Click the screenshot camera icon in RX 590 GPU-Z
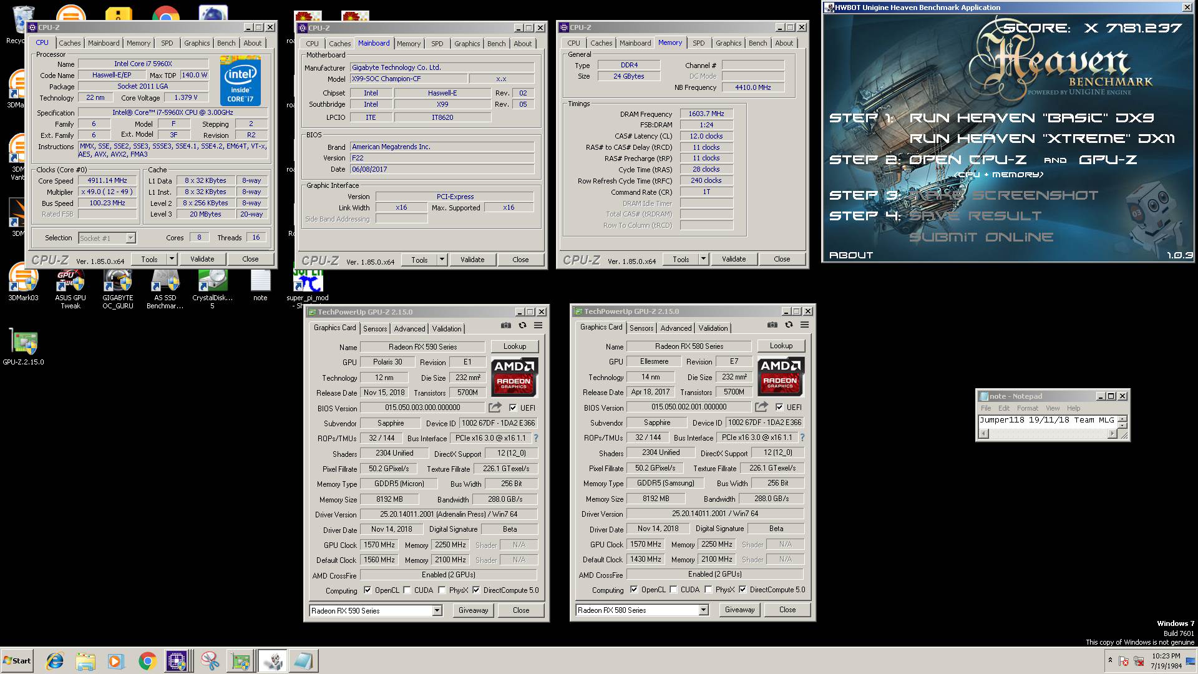 click(x=506, y=325)
